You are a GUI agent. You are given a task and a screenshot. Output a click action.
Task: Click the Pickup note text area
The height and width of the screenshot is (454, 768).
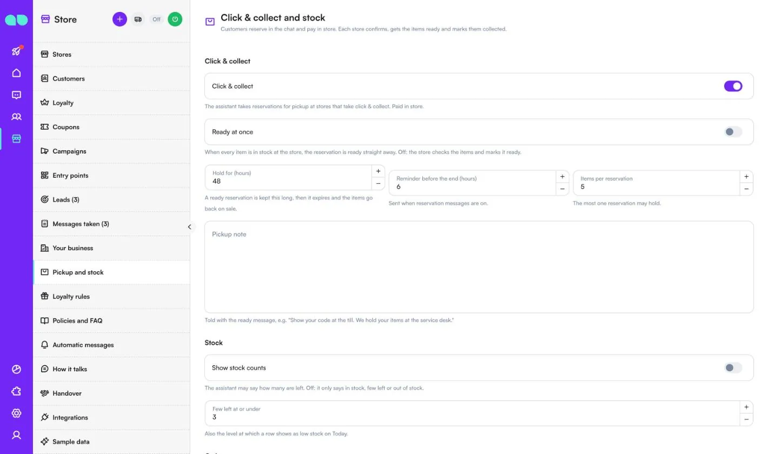[x=479, y=267]
